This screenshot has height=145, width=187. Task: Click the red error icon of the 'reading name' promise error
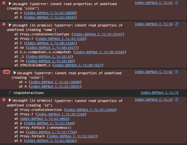point(4,24)
